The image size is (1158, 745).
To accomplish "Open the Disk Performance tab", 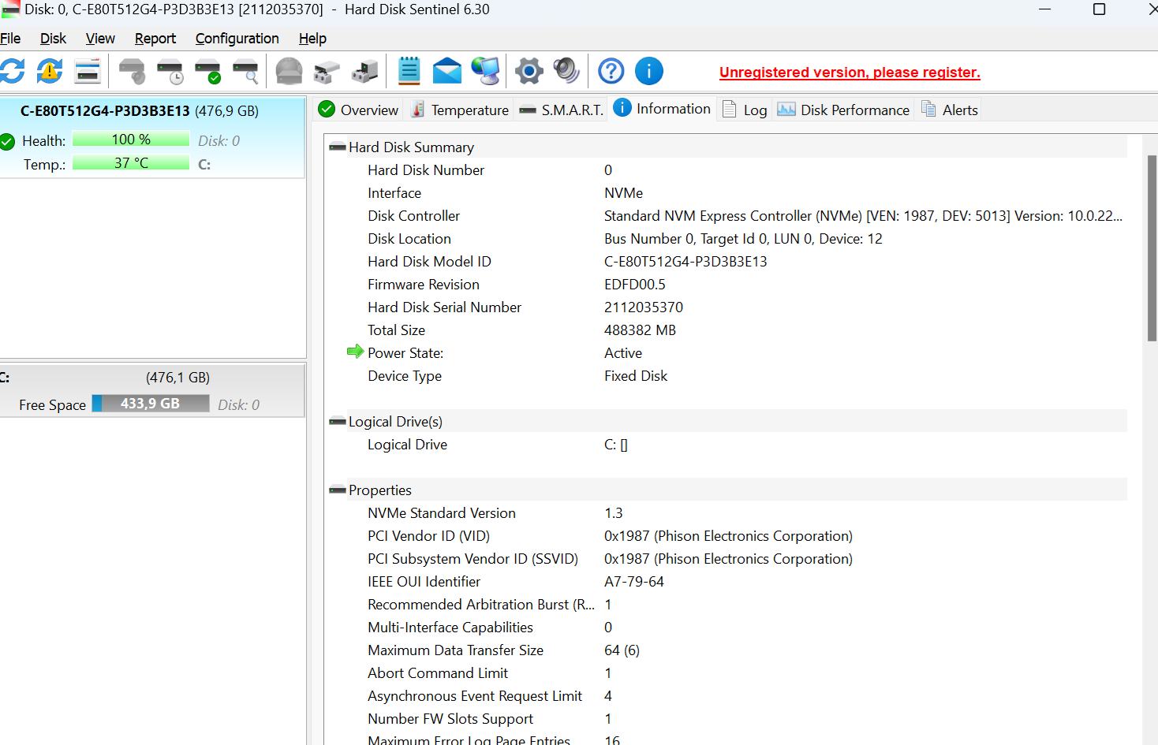I will coord(842,110).
